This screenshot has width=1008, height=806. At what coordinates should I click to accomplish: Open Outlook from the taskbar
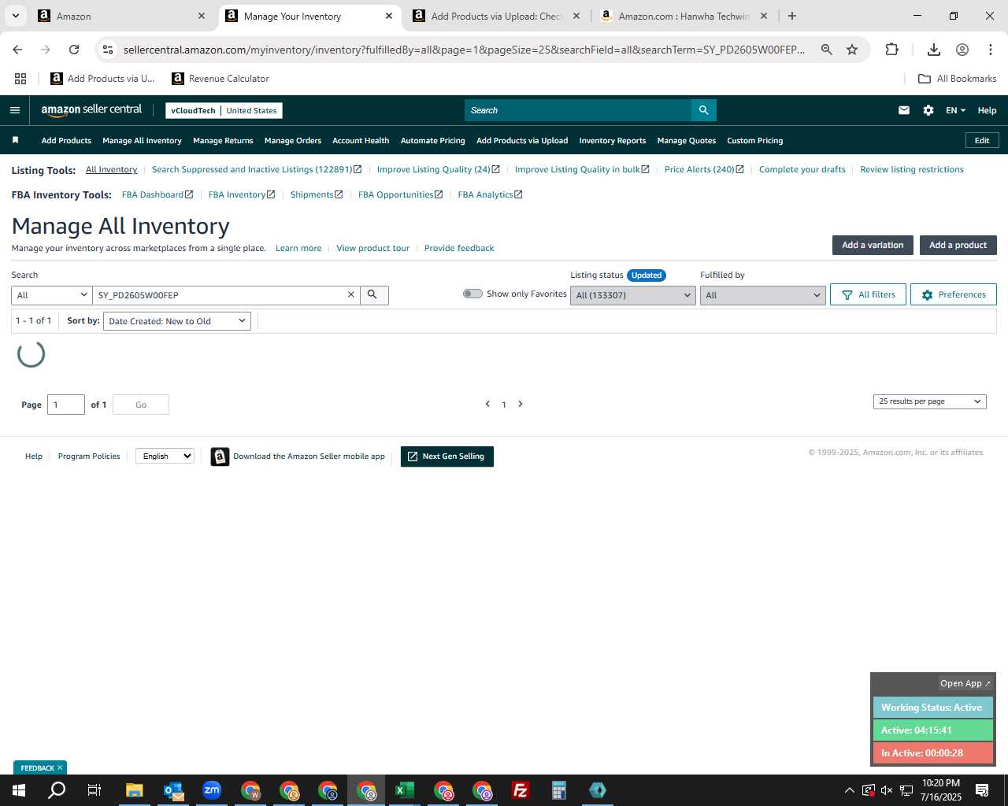(173, 790)
